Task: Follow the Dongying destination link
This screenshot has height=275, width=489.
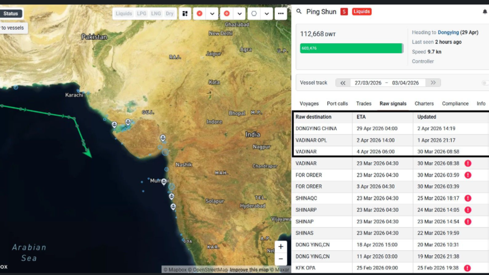Action: pos(448,32)
